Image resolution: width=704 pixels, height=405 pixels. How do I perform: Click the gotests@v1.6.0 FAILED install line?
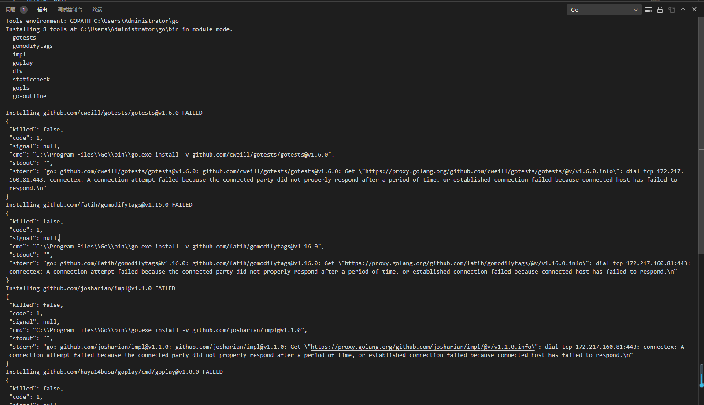click(x=104, y=113)
